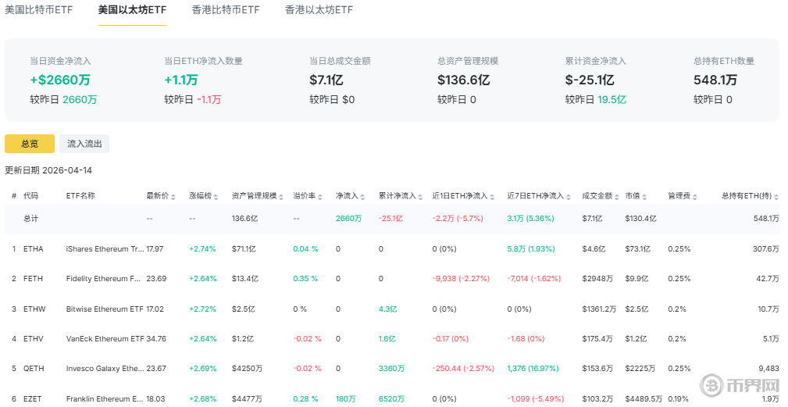Open Fidelity Ethereum Fund name
The height and width of the screenshot is (407, 788).
104,278
